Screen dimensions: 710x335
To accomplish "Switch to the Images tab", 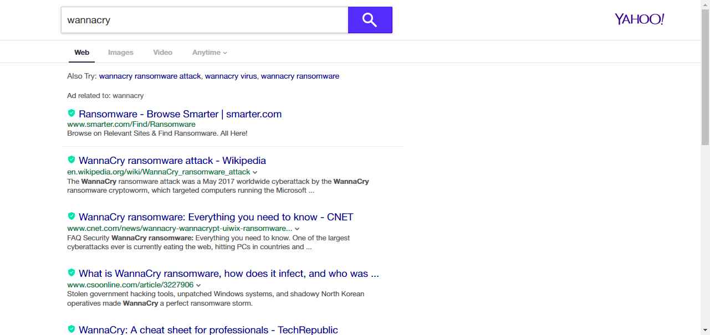I will coord(120,53).
